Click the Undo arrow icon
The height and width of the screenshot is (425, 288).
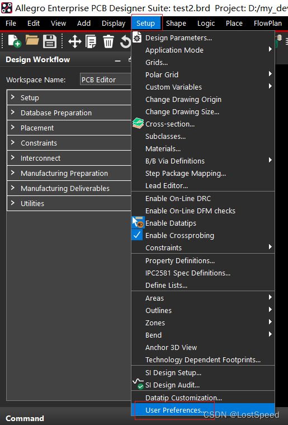125,42
